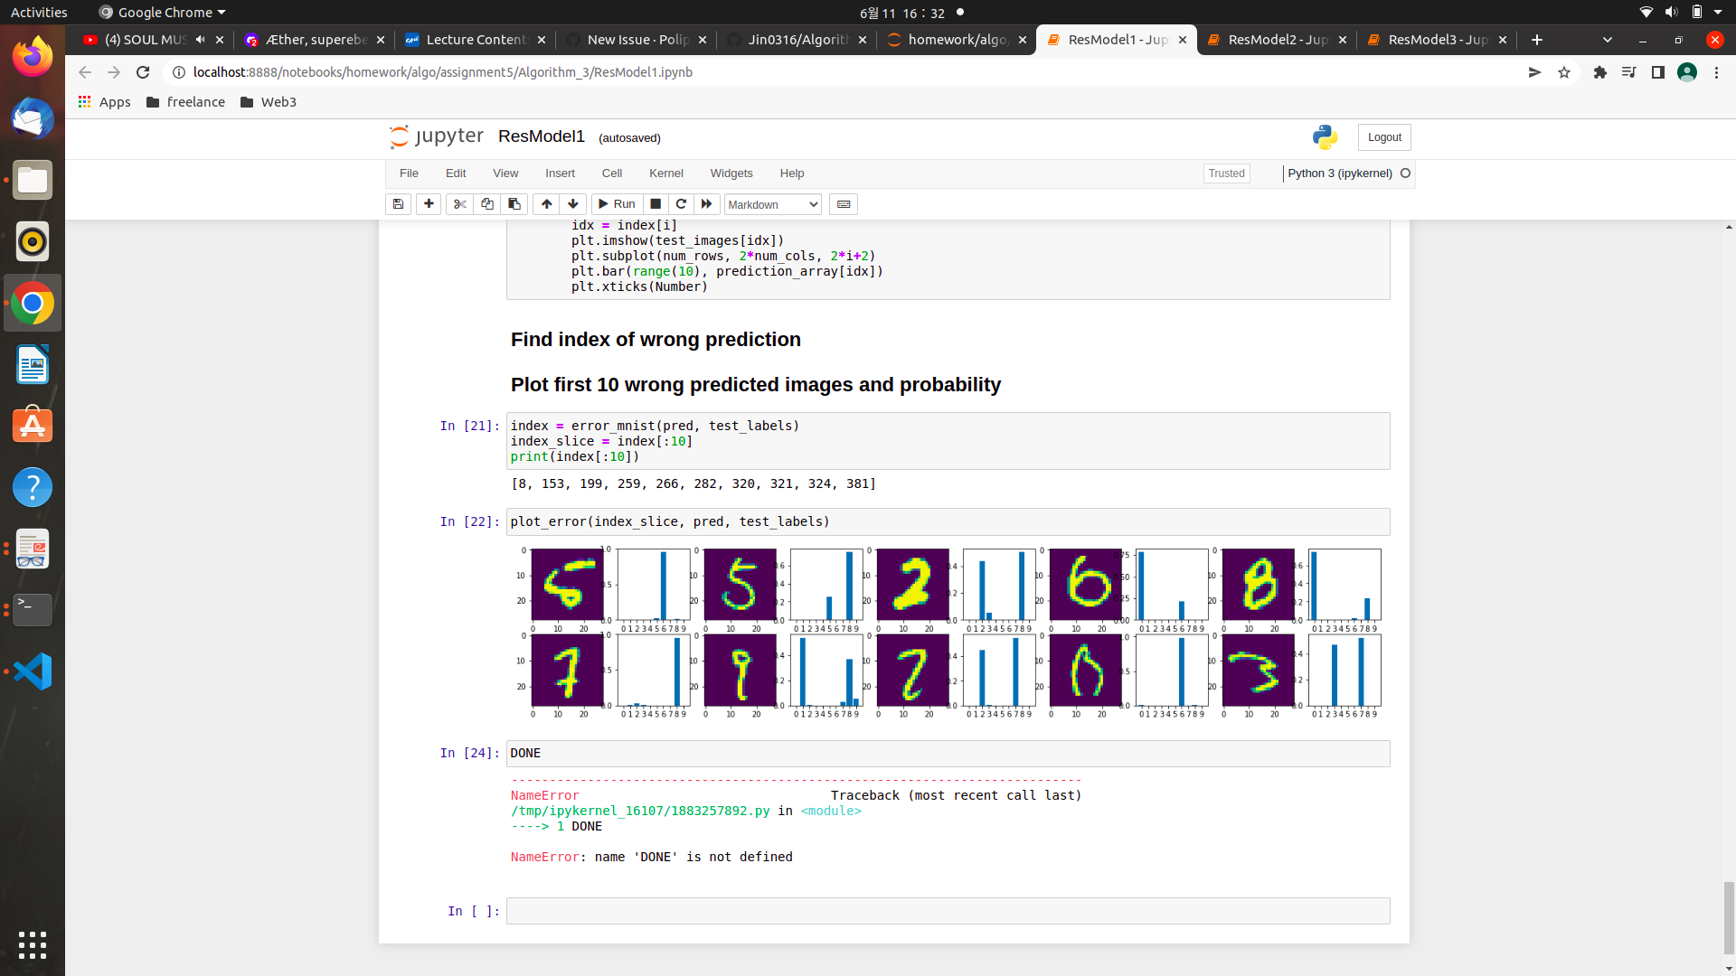This screenshot has width=1736, height=976.
Task: Insert cell below with the plus icon
Action: pos(429,204)
